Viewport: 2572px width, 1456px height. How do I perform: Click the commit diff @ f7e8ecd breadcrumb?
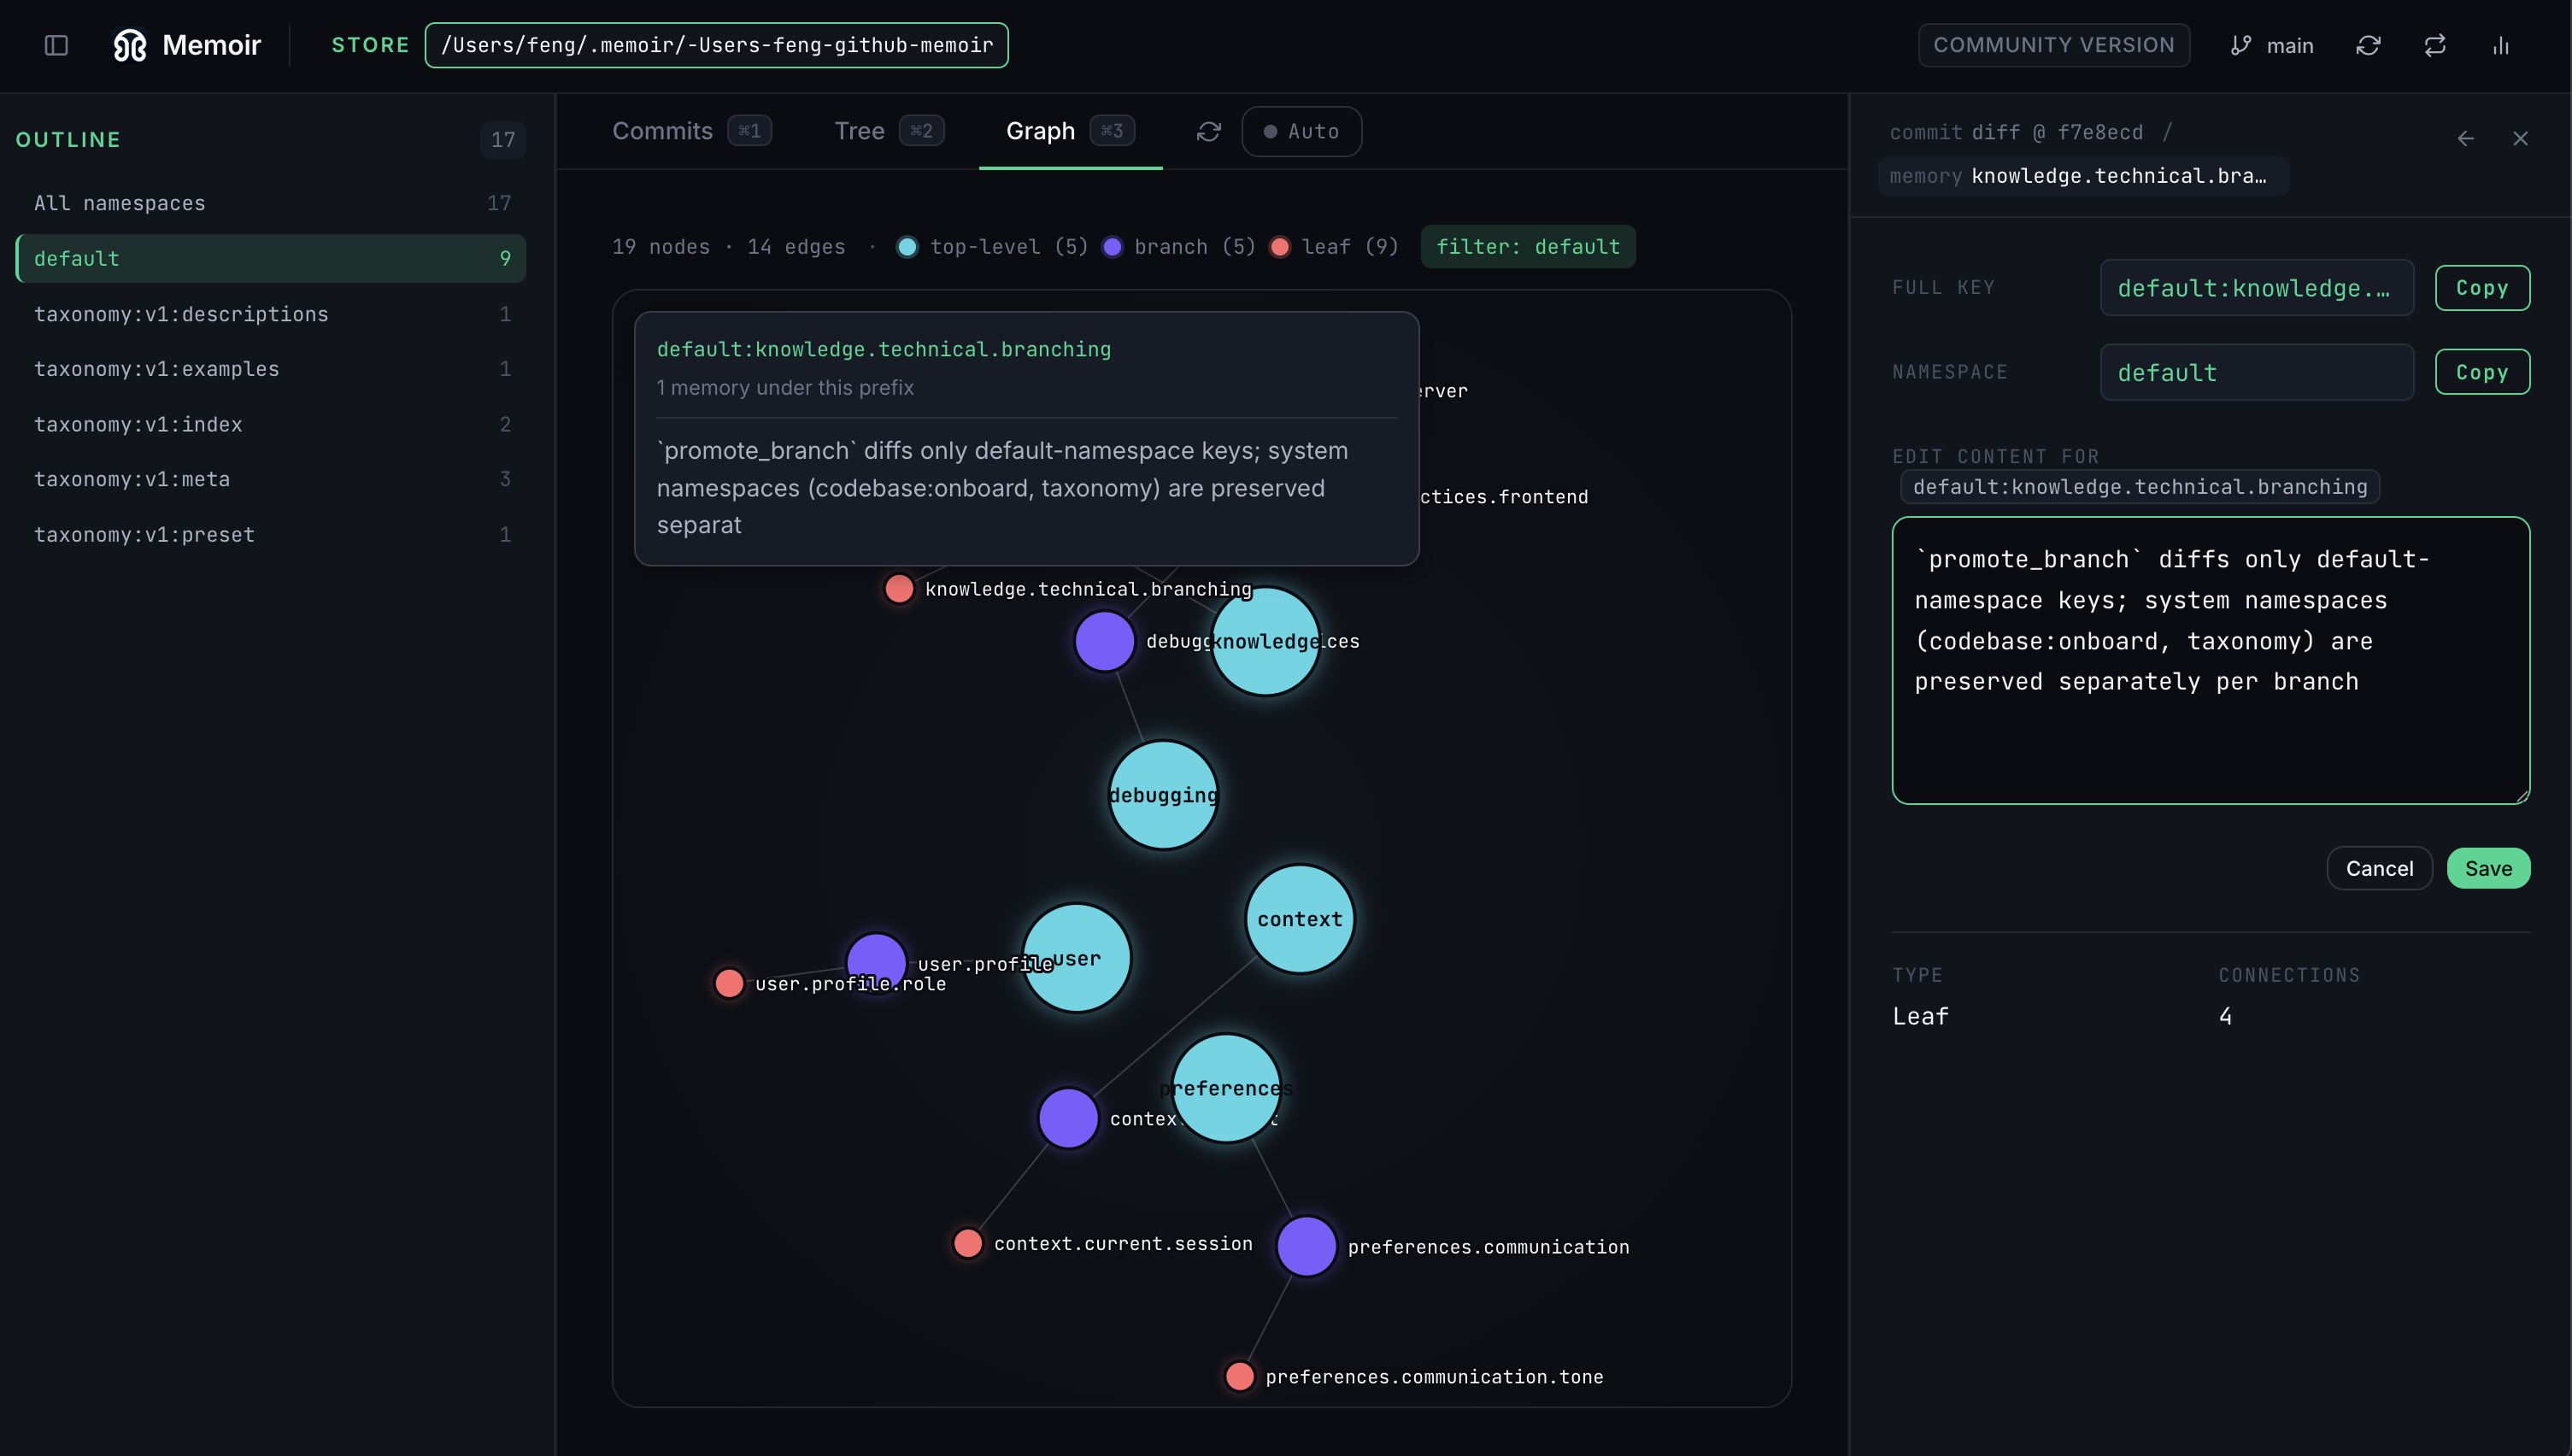pyautogui.click(x=2015, y=132)
